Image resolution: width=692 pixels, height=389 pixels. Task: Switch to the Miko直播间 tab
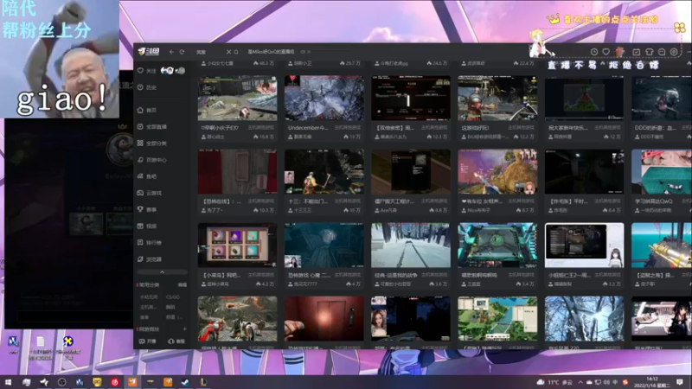pyautogui.click(x=271, y=52)
